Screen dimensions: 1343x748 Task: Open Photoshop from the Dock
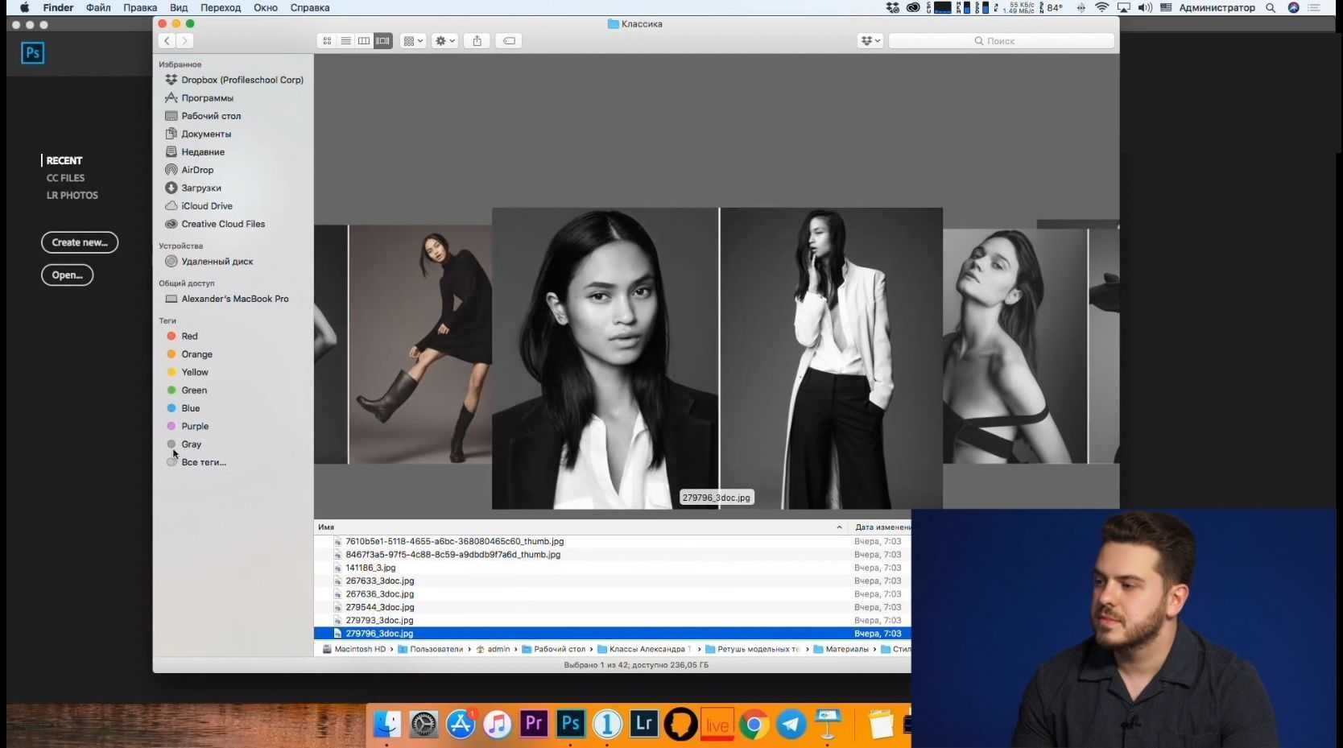[x=571, y=723]
